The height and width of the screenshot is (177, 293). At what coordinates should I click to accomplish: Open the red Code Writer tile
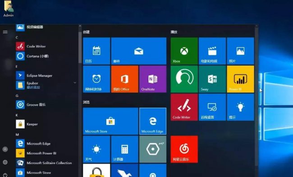[x=184, y=107]
